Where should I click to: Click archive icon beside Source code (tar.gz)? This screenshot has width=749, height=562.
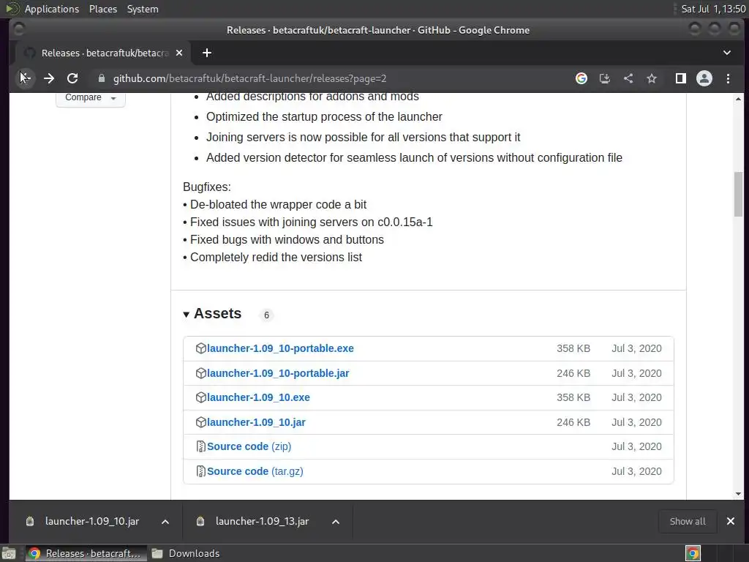tap(200, 471)
